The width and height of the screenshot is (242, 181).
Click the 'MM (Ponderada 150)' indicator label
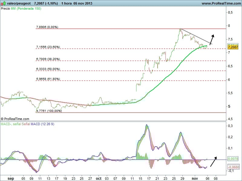[26, 9]
